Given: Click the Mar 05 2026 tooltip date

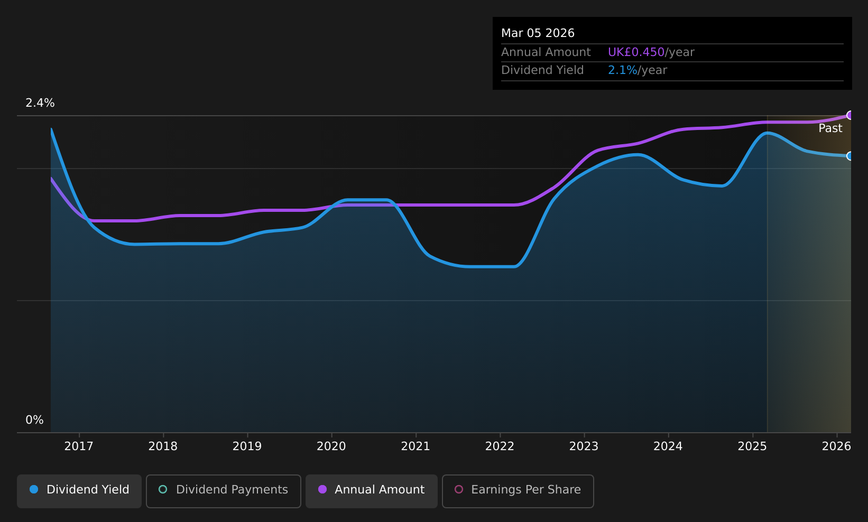Looking at the screenshot, I should pyautogui.click(x=538, y=33).
